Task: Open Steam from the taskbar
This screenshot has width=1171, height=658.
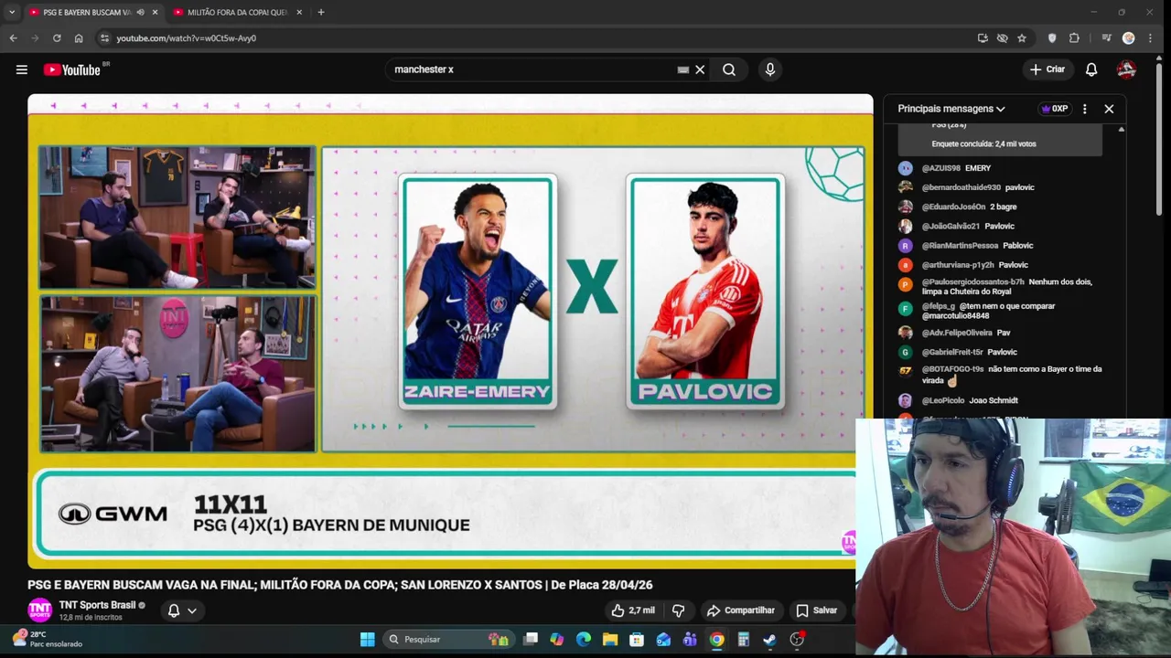Action: pyautogui.click(x=769, y=640)
